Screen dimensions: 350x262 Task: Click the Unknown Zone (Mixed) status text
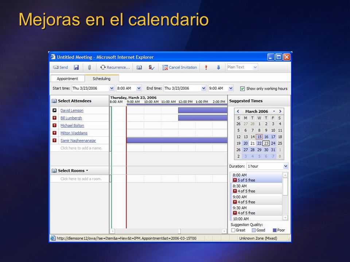(258, 238)
